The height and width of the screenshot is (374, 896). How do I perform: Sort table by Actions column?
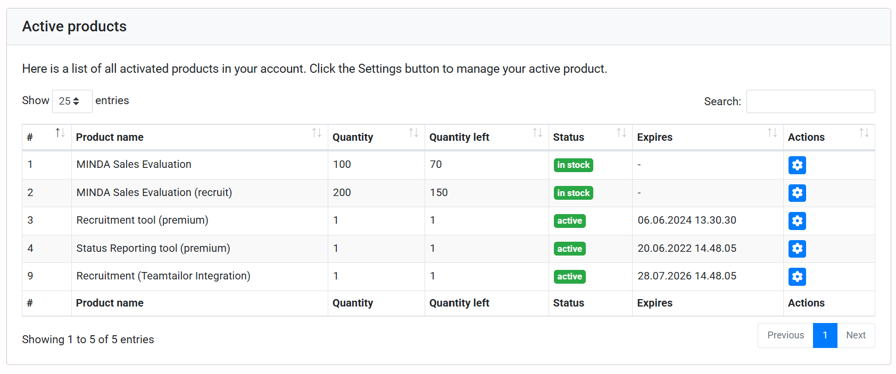[828, 137]
